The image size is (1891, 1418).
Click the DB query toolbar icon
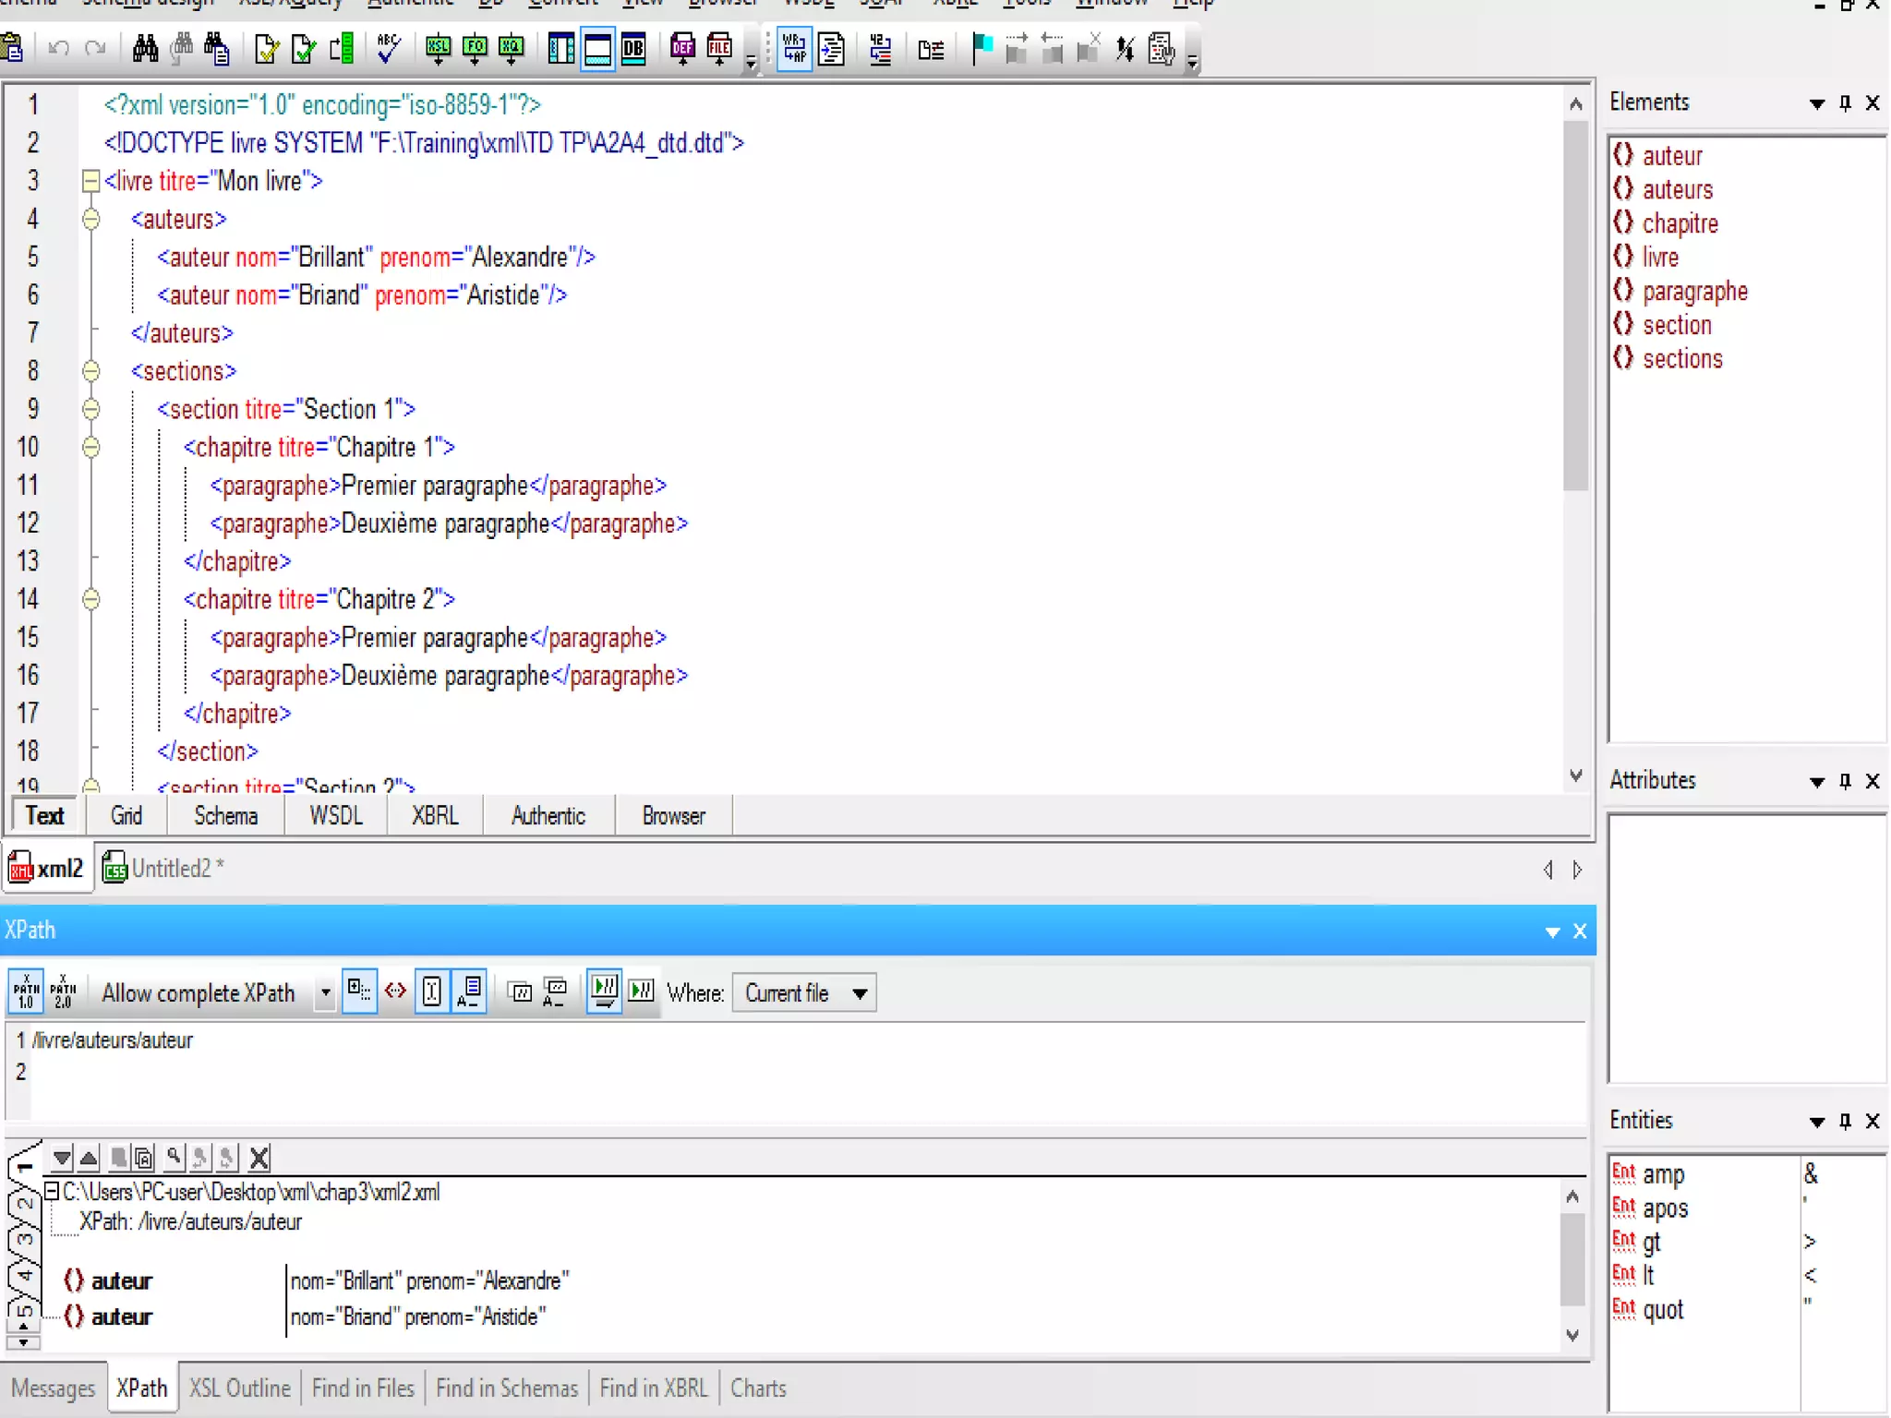[633, 48]
